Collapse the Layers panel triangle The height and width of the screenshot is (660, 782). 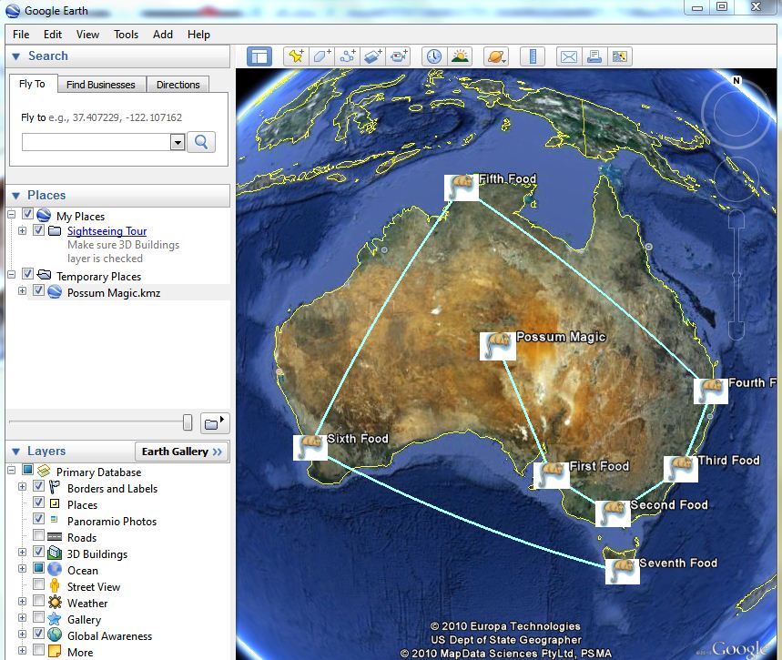(x=16, y=452)
